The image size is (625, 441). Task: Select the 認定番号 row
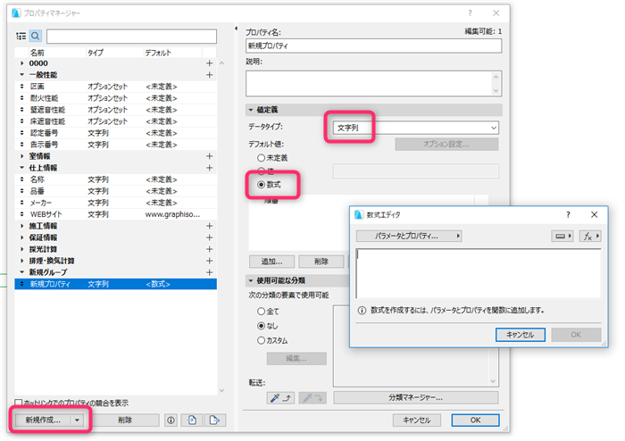115,133
